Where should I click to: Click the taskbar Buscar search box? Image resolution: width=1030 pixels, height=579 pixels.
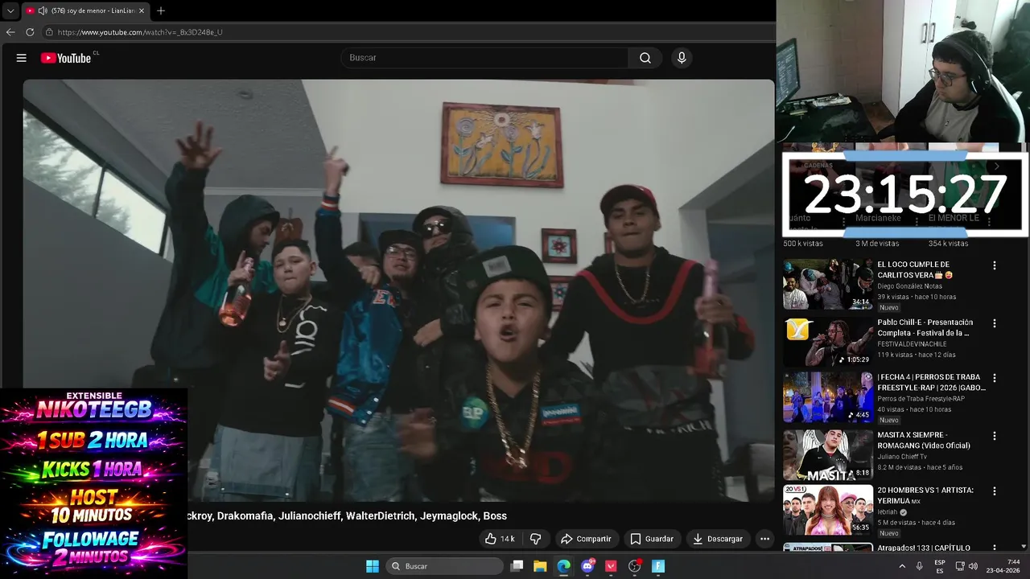click(x=444, y=566)
